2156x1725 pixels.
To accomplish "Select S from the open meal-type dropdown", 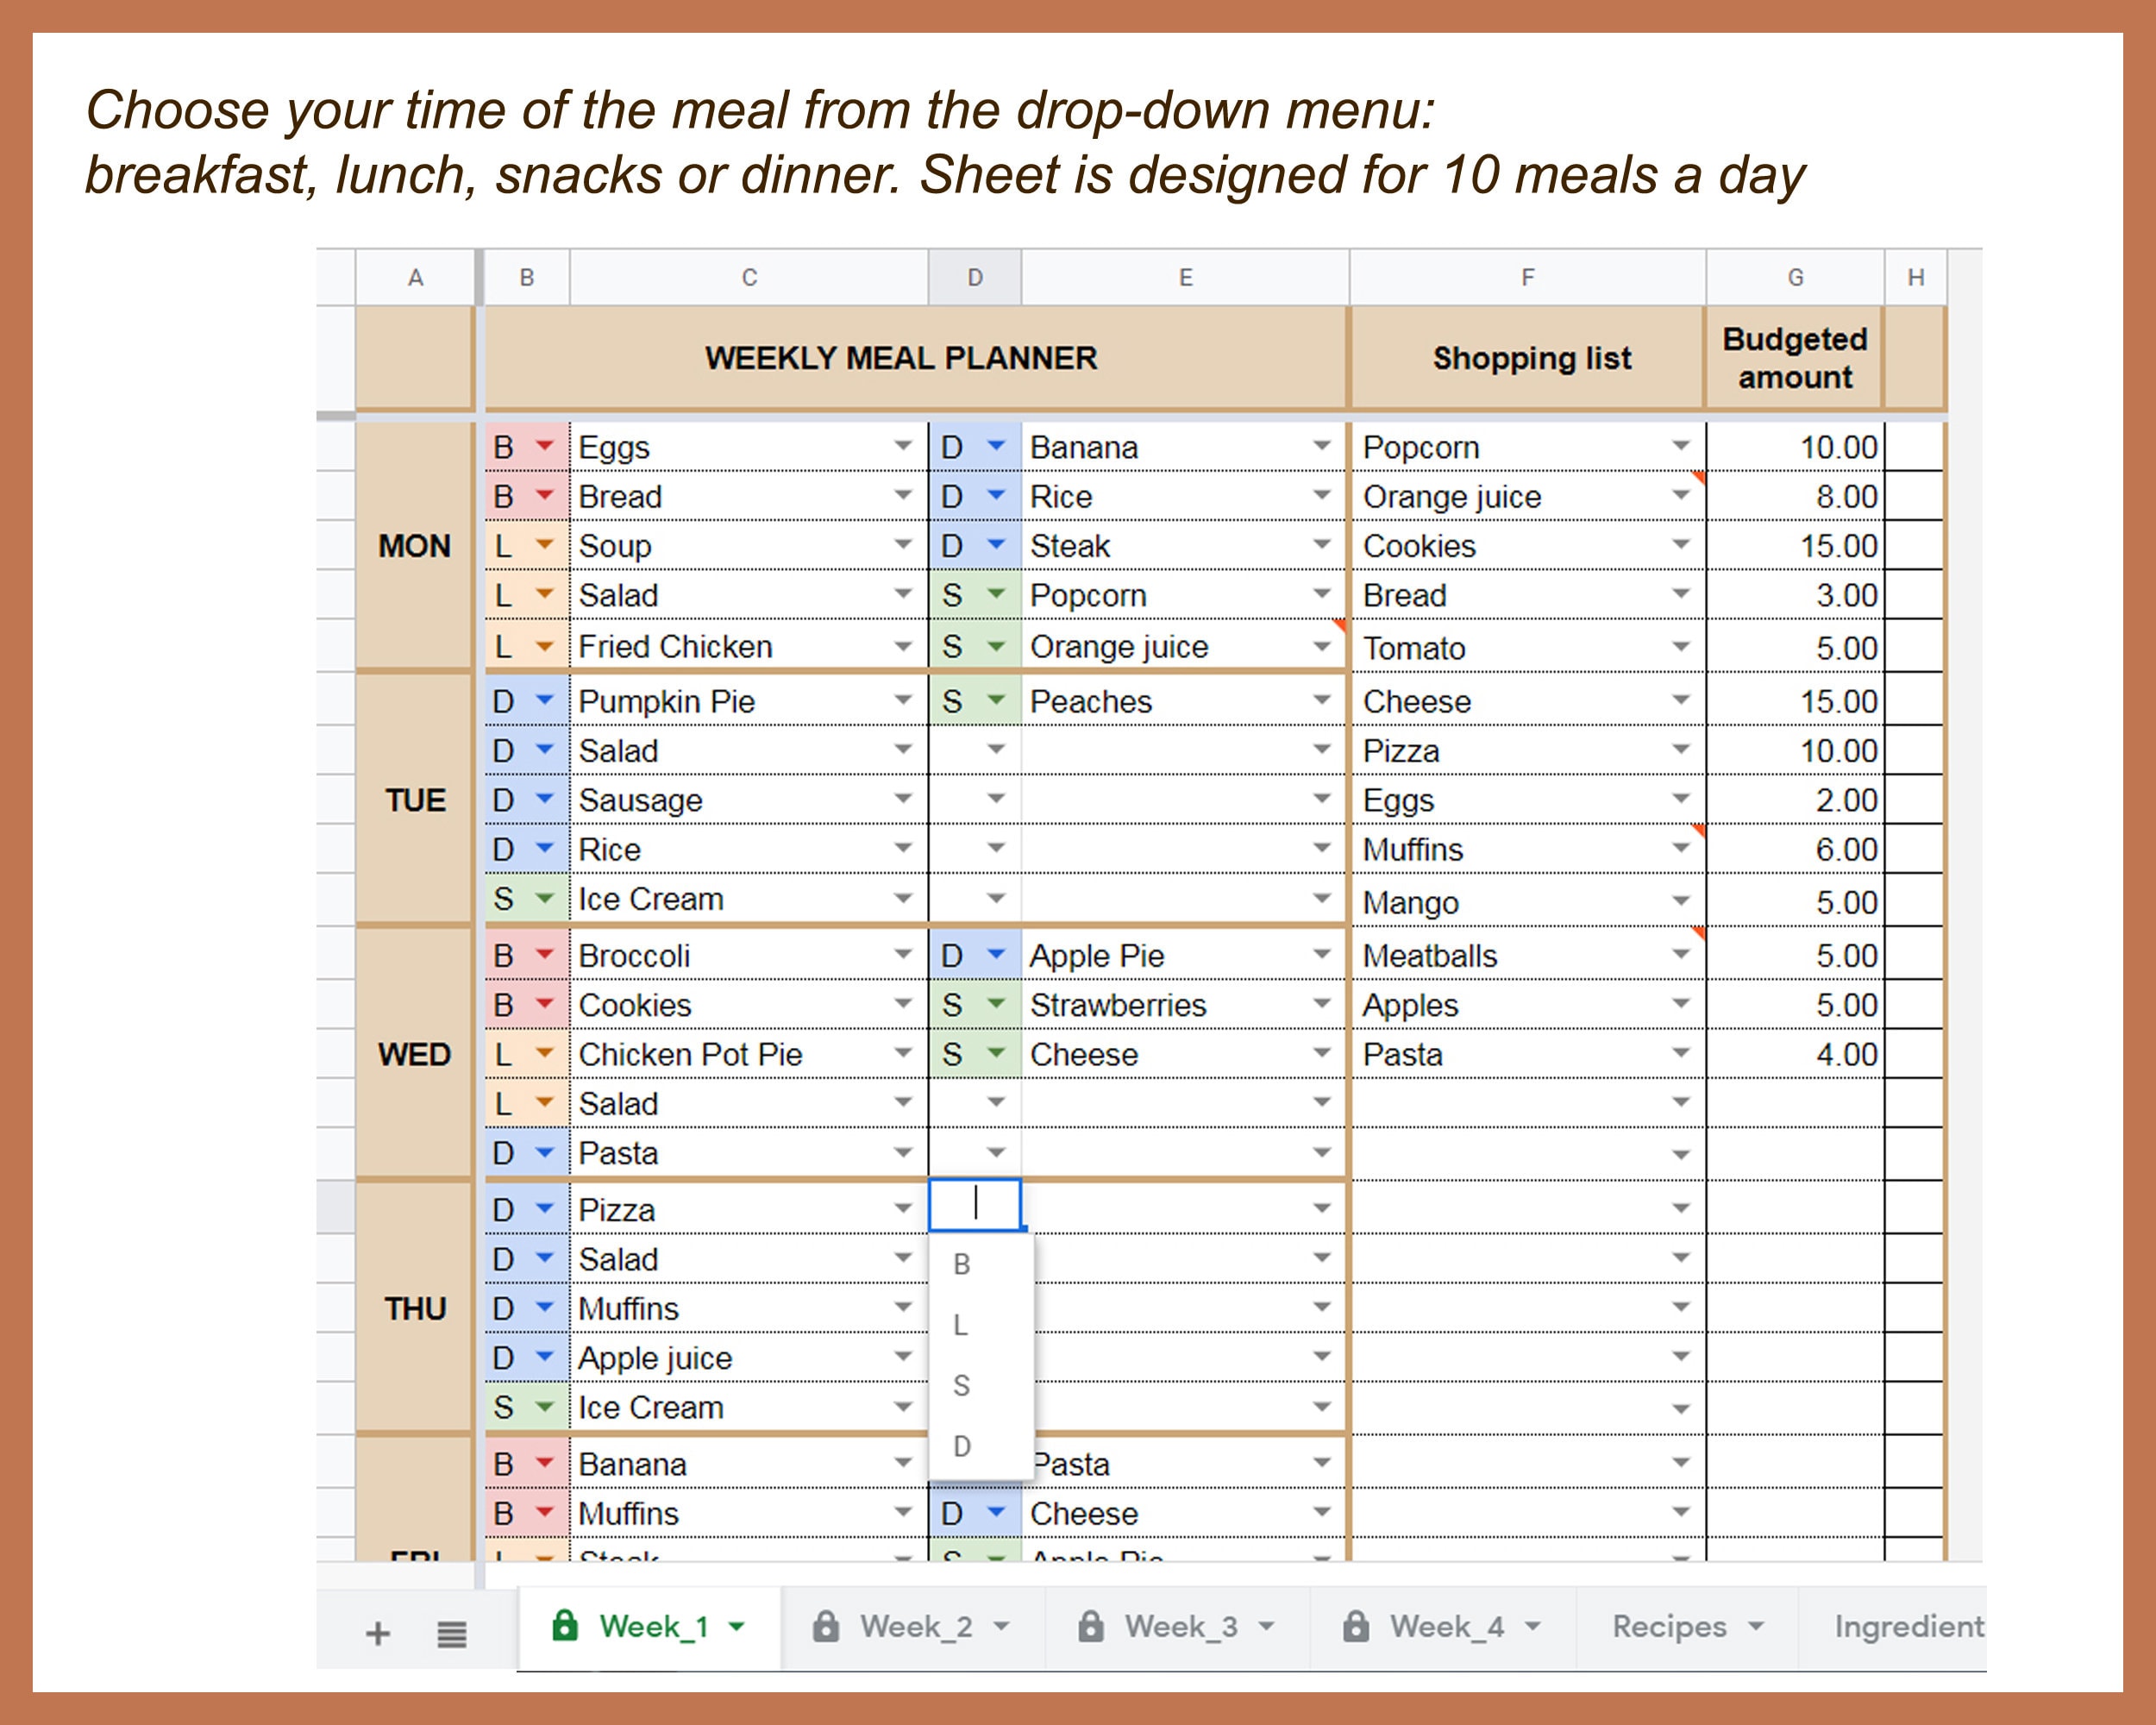I will [962, 1385].
